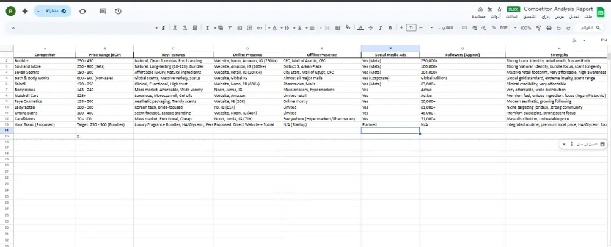Close the convert-to-table popup
The height and width of the screenshot is (247, 611).
pos(564,145)
